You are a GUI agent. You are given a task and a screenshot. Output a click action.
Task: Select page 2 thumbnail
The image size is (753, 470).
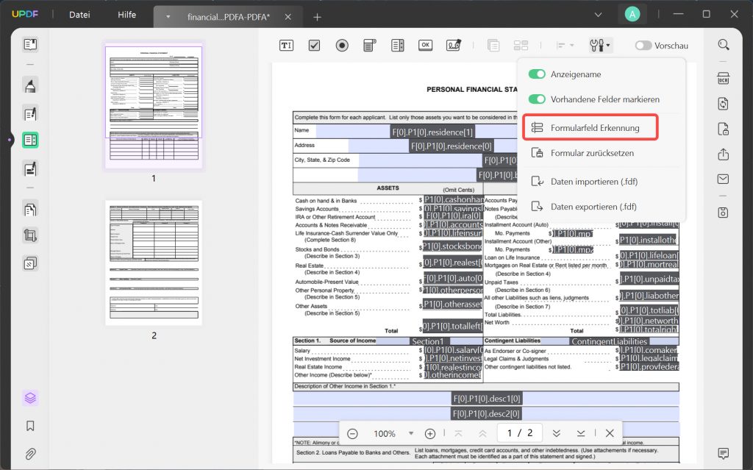click(x=154, y=263)
